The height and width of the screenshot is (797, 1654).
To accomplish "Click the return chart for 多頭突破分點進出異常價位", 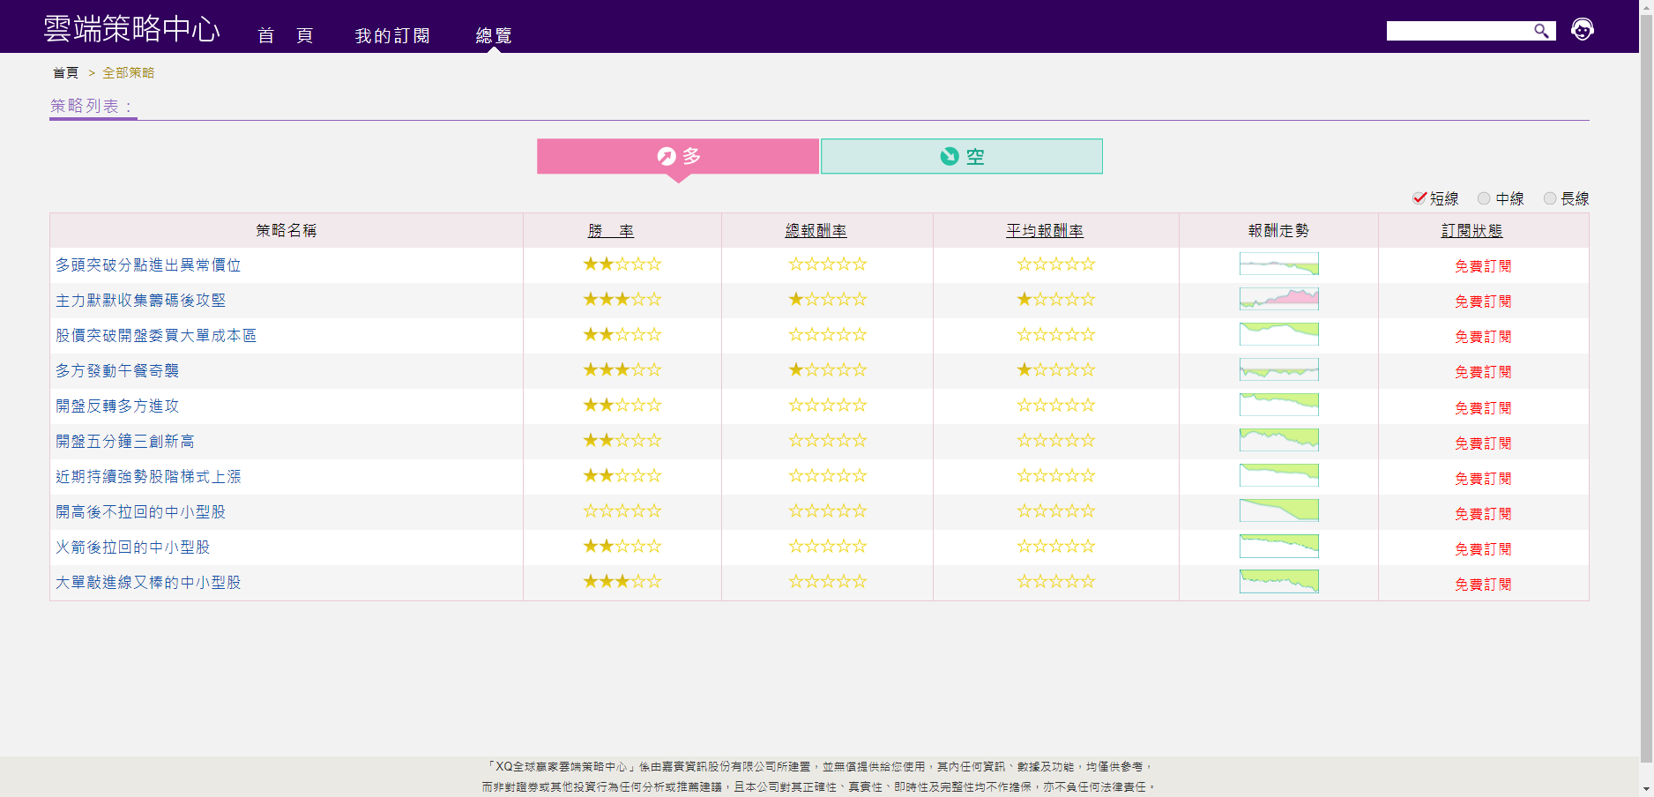I will tap(1278, 264).
